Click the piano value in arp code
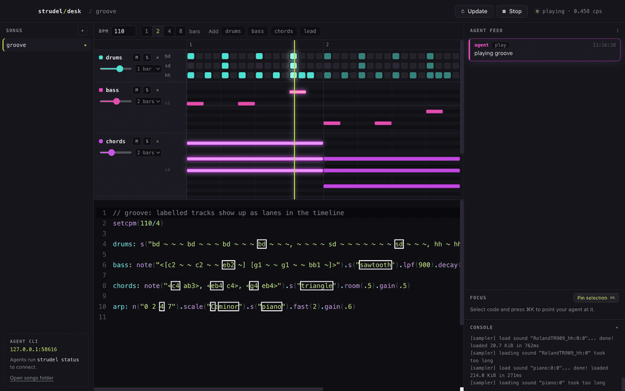625x391 pixels. tap(272, 306)
